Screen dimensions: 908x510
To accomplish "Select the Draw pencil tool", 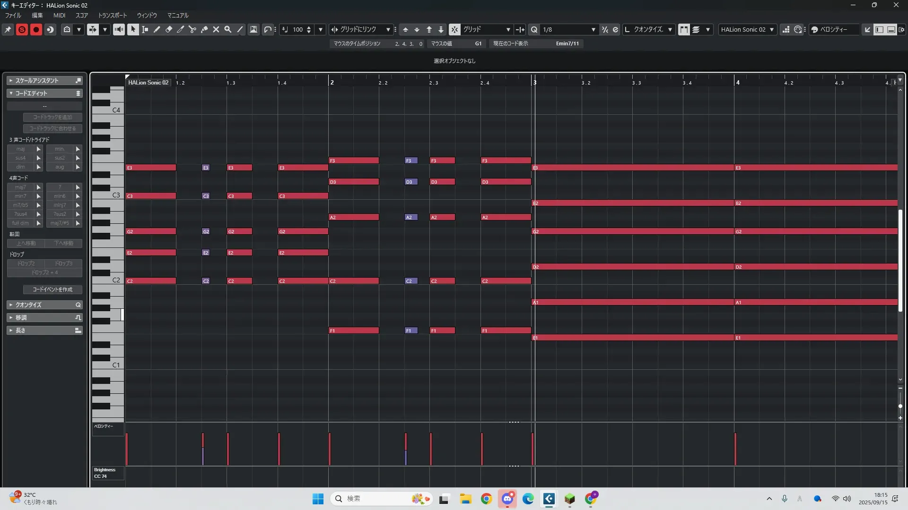I will tap(157, 29).
